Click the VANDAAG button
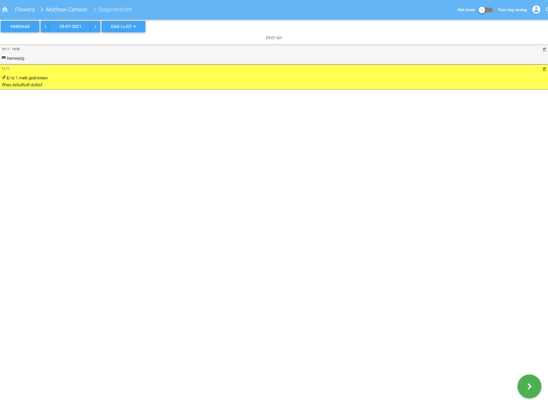The height and width of the screenshot is (405, 548). pos(20,27)
